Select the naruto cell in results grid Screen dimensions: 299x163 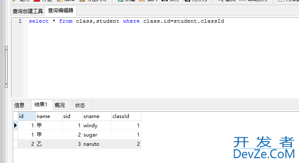pos(97,144)
